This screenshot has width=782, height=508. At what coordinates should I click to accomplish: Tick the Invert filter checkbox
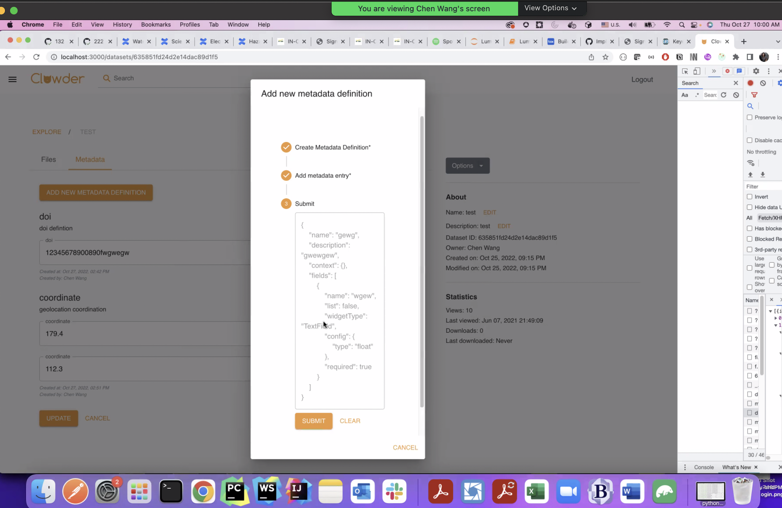[x=750, y=196]
